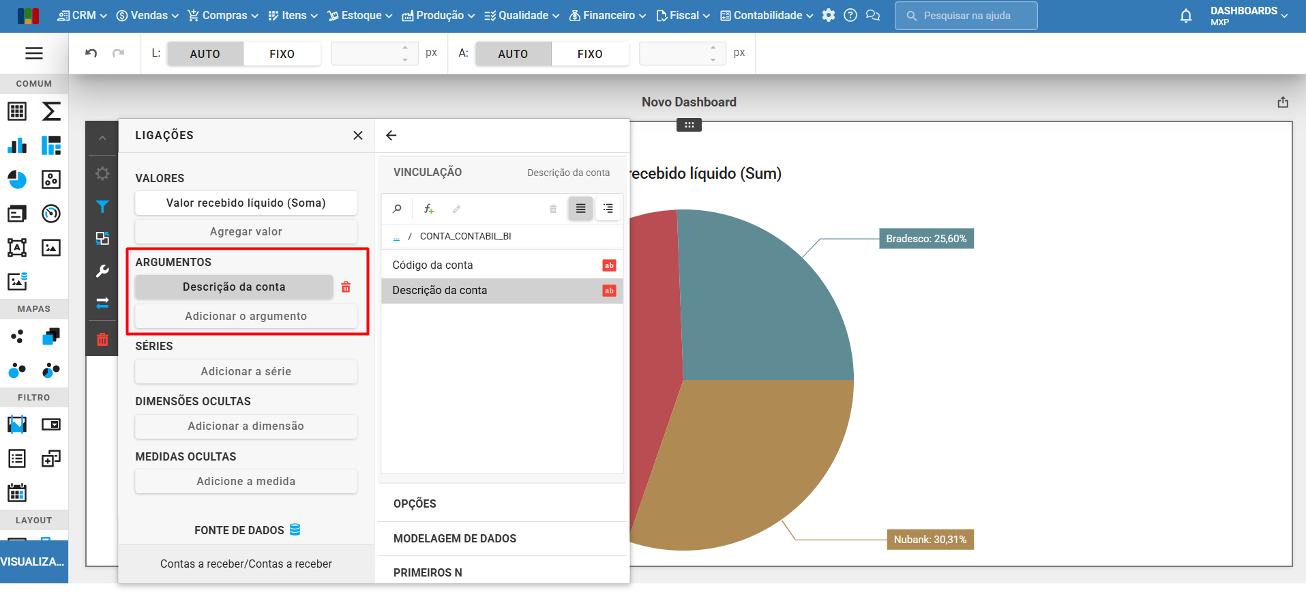This screenshot has height=612, width=1306.
Task: Add a Date Filter from the toolbox
Action: (17, 493)
